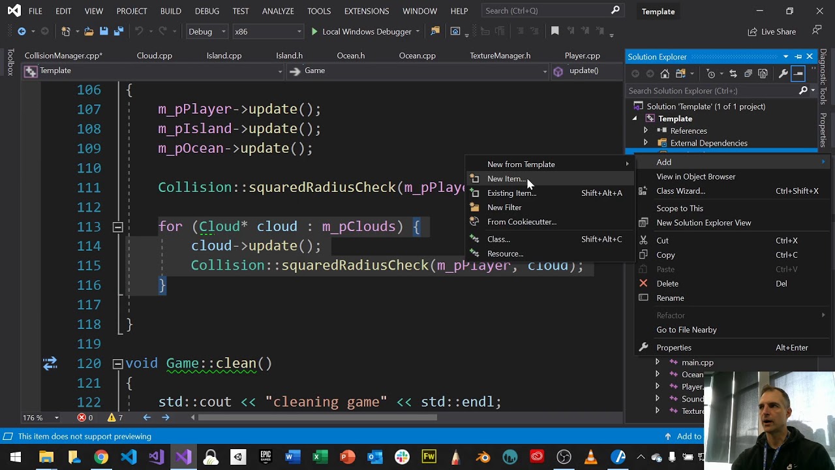Click the Navigate Backward arrow icon

[22, 31]
